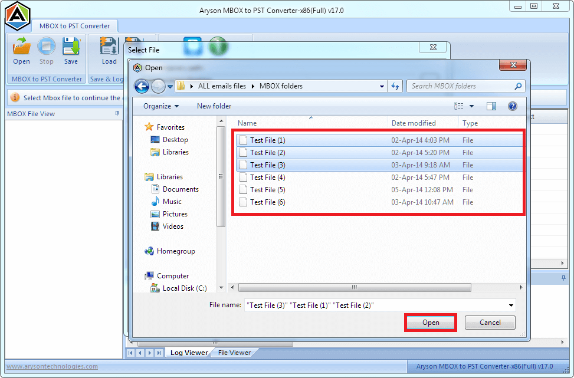
Task: Click the Cancel button
Action: coord(490,323)
